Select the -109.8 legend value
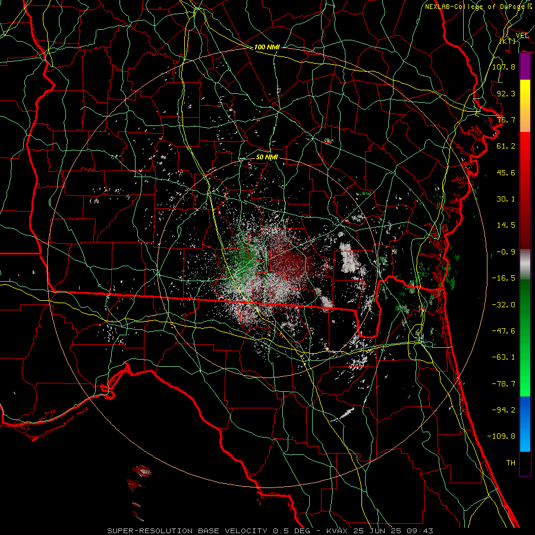The width and height of the screenshot is (535, 535). point(501,436)
